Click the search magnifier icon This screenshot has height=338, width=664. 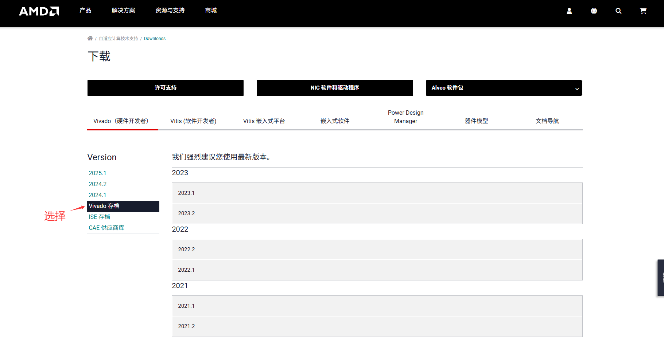pos(618,11)
